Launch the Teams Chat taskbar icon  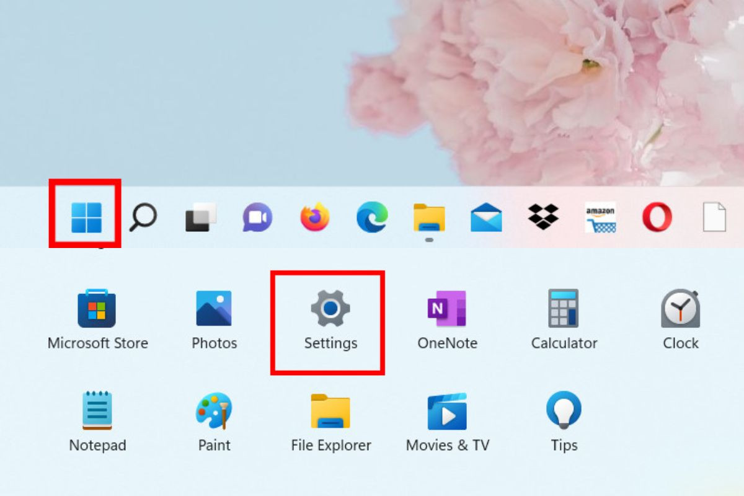(257, 218)
